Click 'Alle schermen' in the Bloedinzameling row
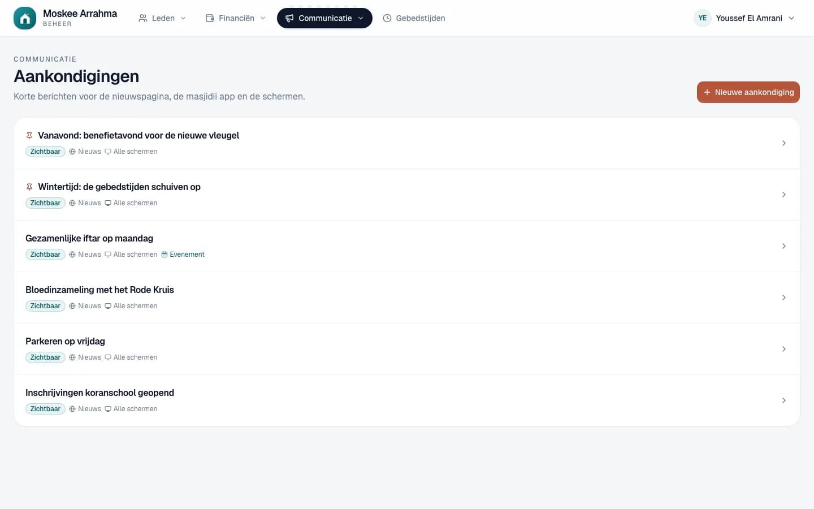 135,306
